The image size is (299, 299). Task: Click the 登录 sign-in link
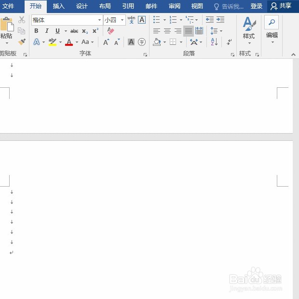[256, 6]
